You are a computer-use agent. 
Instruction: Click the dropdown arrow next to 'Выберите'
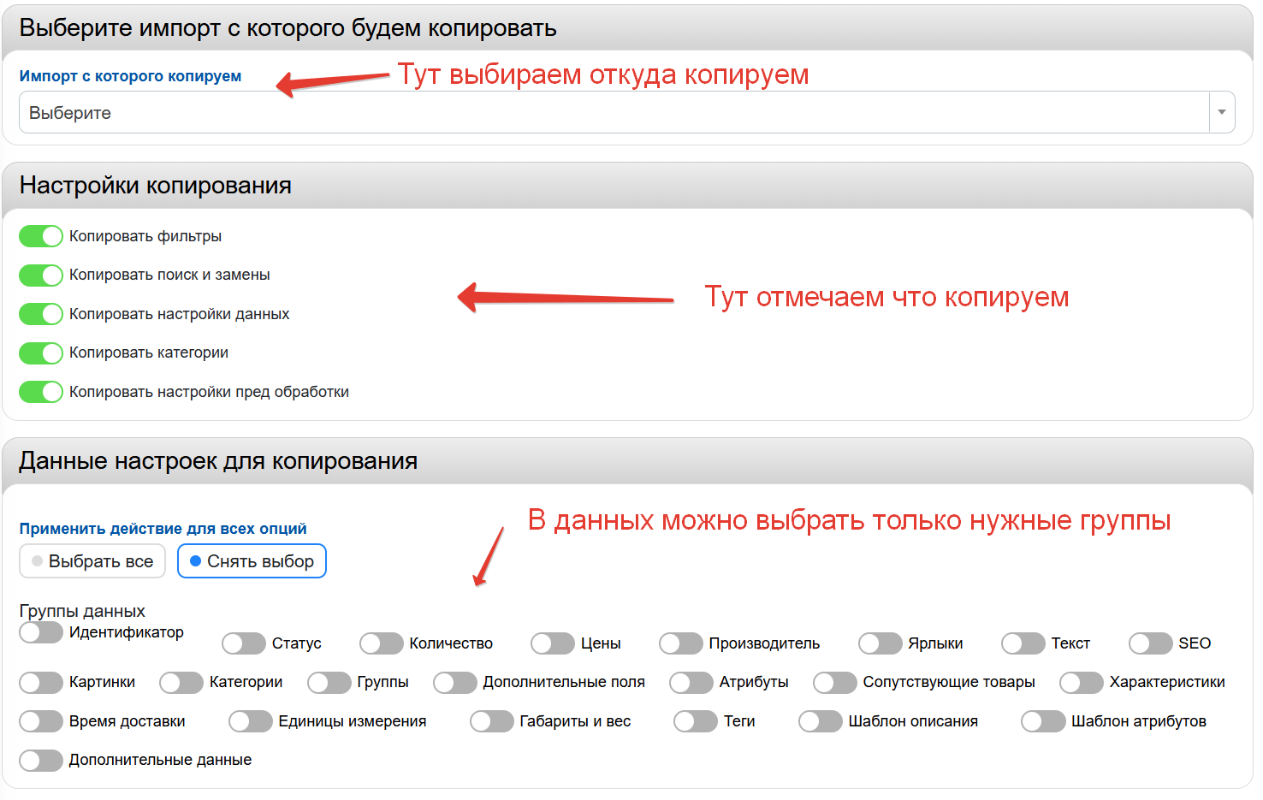click(x=1221, y=113)
